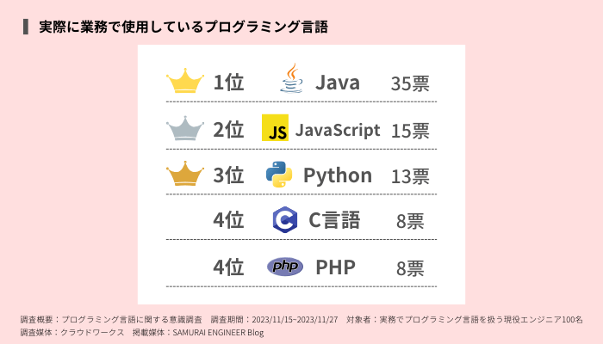Select the C言語 label
This screenshot has width=603, height=344.
tap(334, 220)
